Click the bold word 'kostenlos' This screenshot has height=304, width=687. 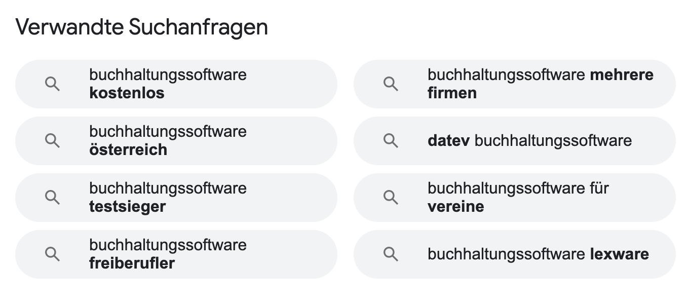127,93
